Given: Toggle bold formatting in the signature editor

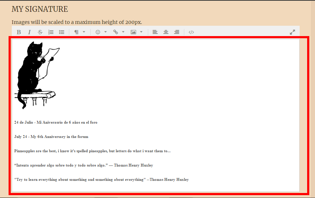Looking at the screenshot, I should (x=19, y=32).
